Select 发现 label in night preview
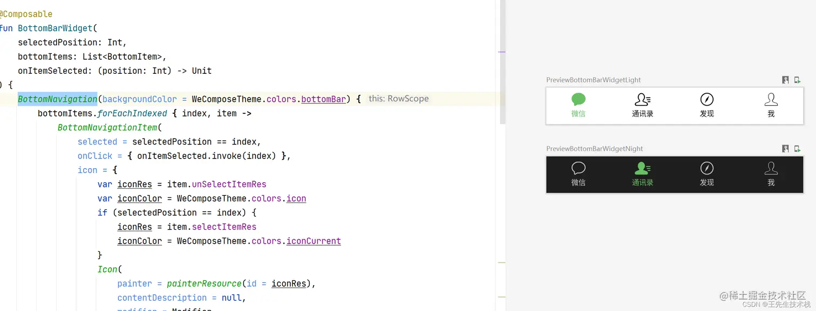This screenshot has width=816, height=311. pyautogui.click(x=707, y=183)
